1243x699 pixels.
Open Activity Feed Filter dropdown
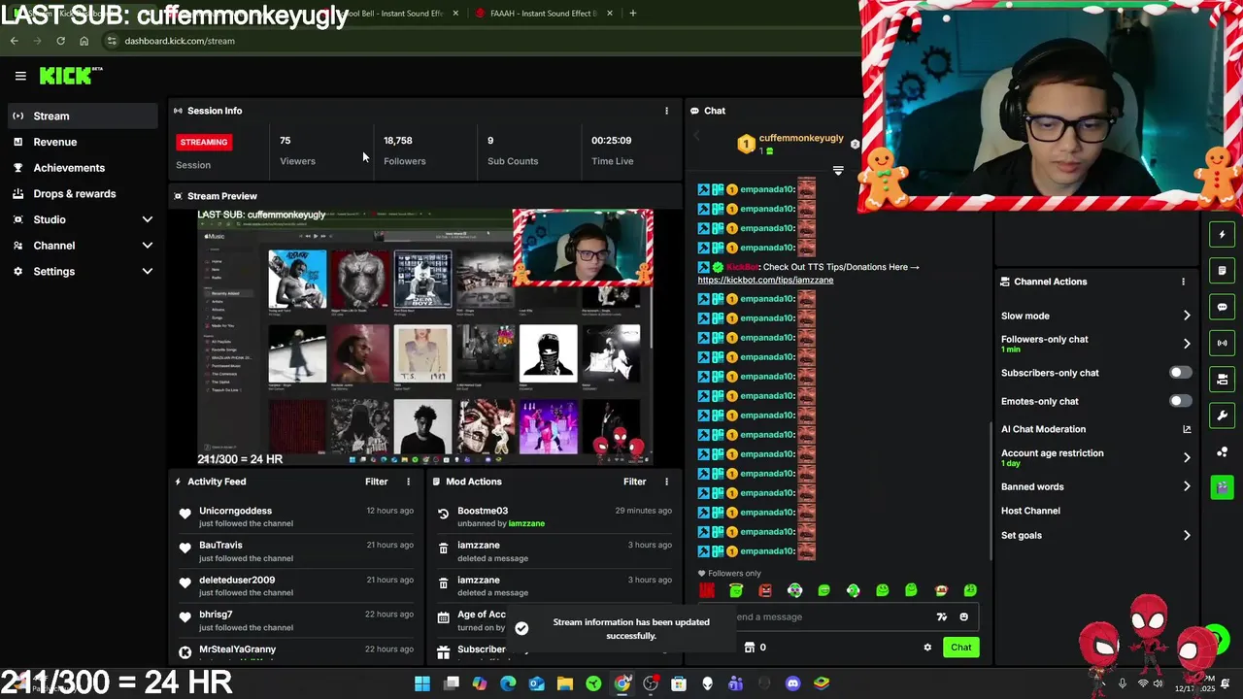[x=376, y=482]
